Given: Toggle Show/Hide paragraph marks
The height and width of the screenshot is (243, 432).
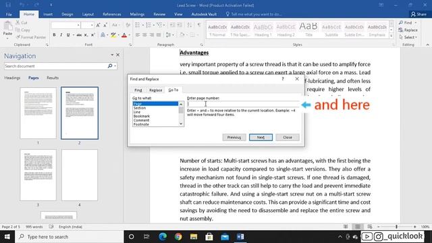Looking at the screenshot, I should 199,25.
